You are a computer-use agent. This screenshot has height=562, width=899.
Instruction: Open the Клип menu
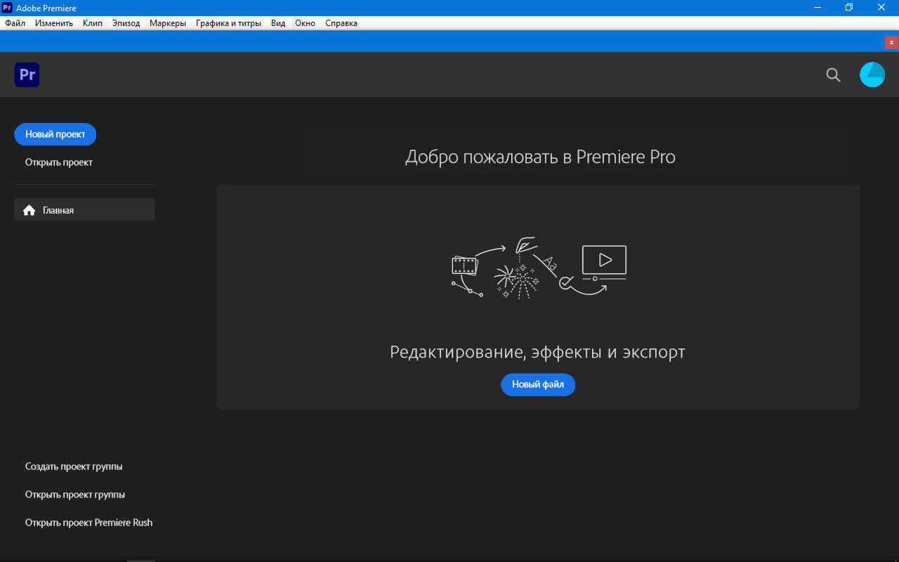click(x=93, y=23)
